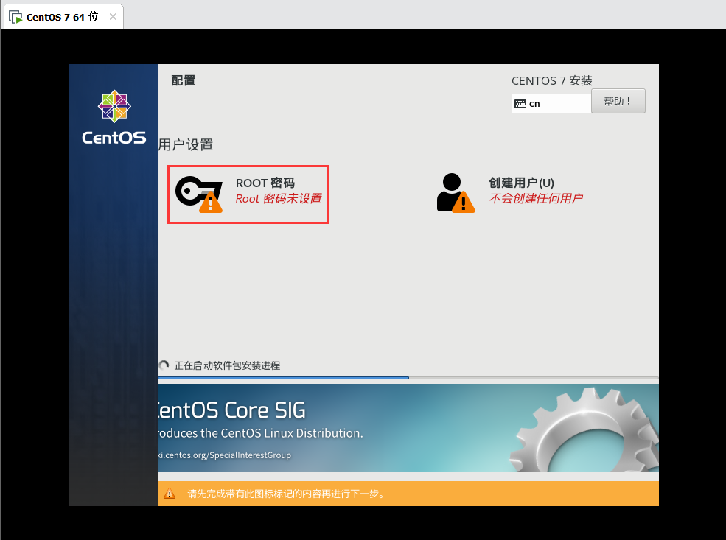Click the Root 密码未设置 warning text
Screen dimensions: 726x540
pos(279,198)
